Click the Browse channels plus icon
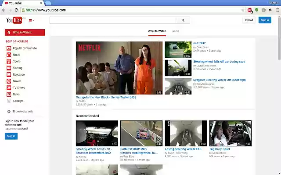This screenshot has height=175, width=281. [9, 112]
